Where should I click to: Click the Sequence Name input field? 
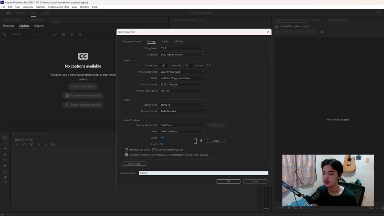point(204,173)
